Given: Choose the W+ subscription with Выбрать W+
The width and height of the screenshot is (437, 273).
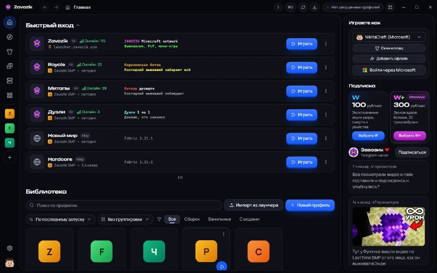Looking at the screenshot, I should (x=410, y=135).
